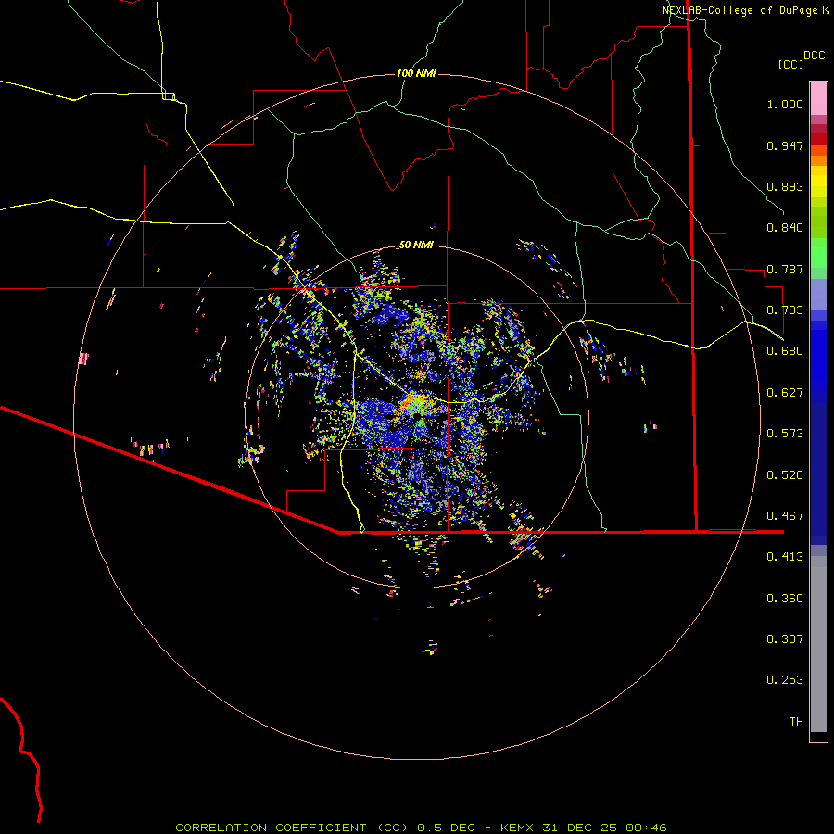Click the 0.627 scale value

(x=785, y=393)
